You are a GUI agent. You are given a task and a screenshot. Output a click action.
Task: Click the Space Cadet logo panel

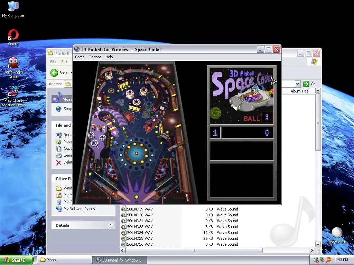(x=242, y=96)
